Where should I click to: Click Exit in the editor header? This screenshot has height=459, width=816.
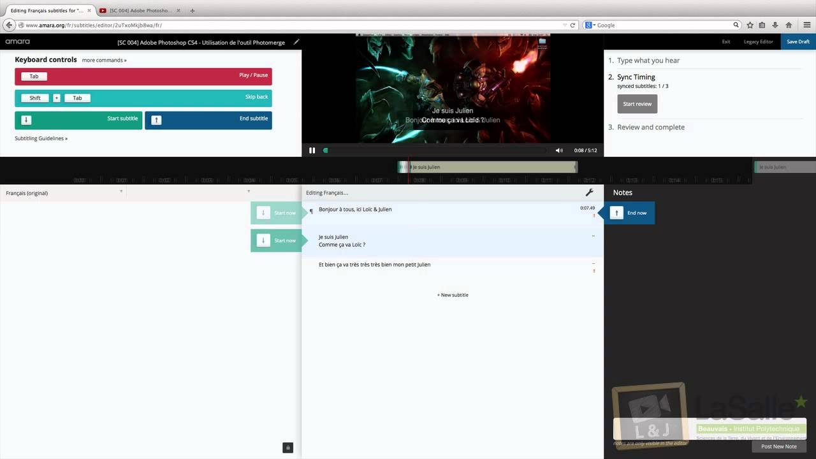click(726, 41)
